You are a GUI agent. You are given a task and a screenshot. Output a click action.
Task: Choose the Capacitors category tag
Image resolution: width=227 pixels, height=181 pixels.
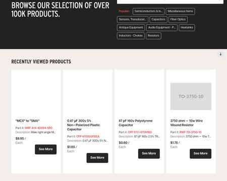(x=158, y=20)
